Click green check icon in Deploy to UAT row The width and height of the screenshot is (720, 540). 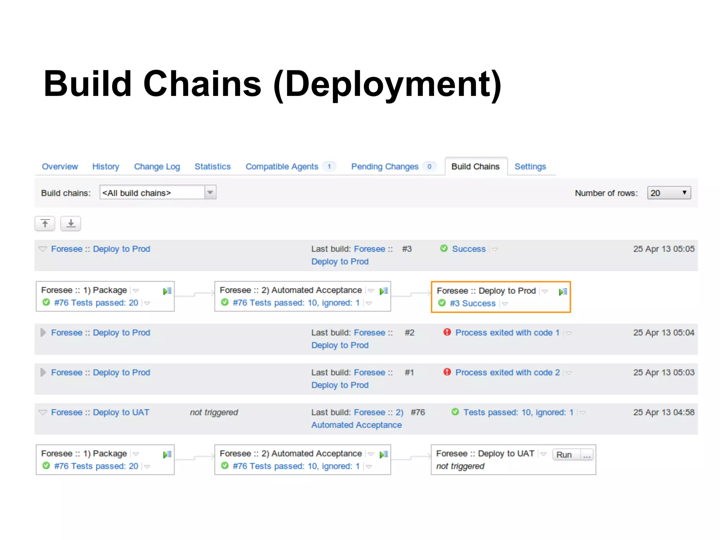455,412
